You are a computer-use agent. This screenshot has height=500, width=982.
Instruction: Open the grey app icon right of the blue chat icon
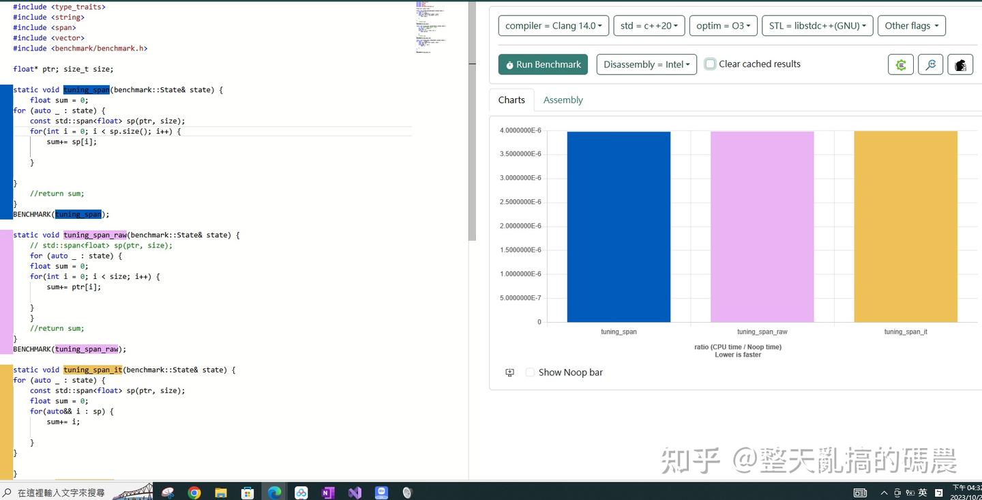click(x=408, y=492)
